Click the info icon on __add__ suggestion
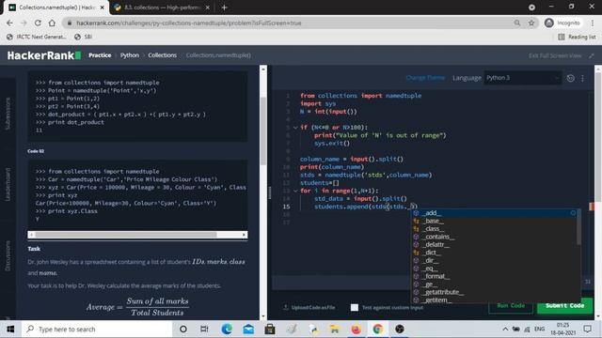Image resolution: width=602 pixels, height=338 pixels. 573,213
